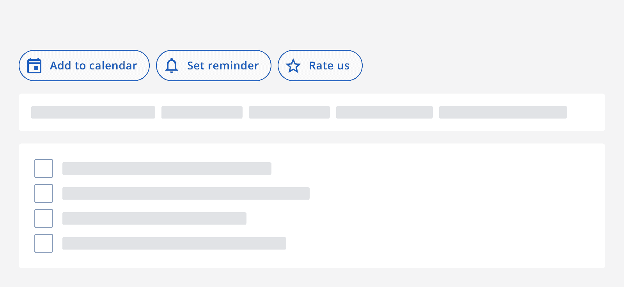Check the second checkbox in the list
This screenshot has width=624, height=287.
(43, 193)
